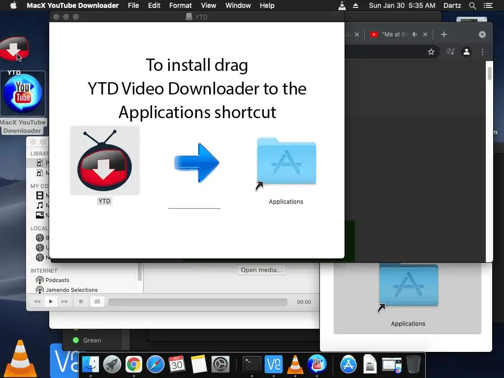Viewport: 504px width, 378px height.
Task: Select Jamendo Selections in VLC sidebar
Action: (x=71, y=289)
